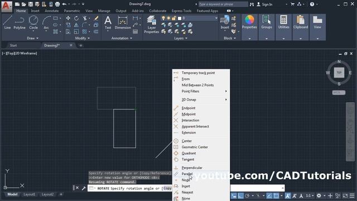Screen dimensions: 357x201
Task: Click the Scale tool icon
Action: (76, 31)
